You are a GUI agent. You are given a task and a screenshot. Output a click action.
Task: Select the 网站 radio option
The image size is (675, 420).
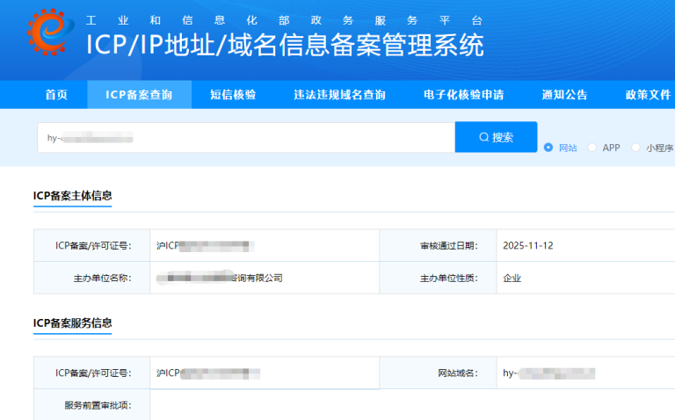tap(549, 148)
